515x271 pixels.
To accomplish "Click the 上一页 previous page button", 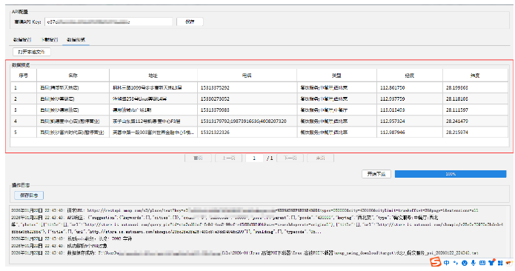I will [229, 158].
